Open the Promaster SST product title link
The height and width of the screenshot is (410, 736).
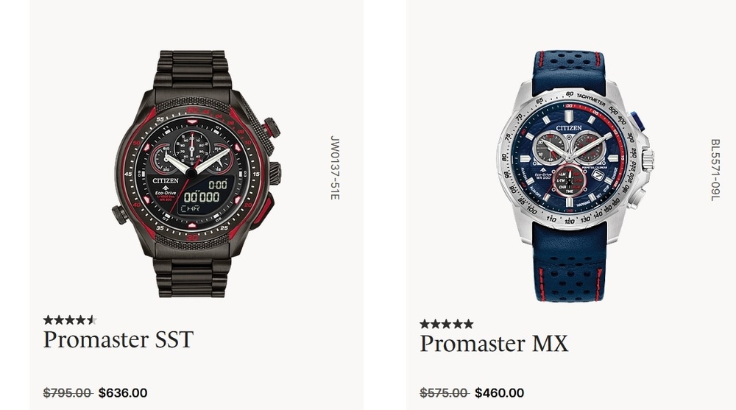[x=118, y=339]
